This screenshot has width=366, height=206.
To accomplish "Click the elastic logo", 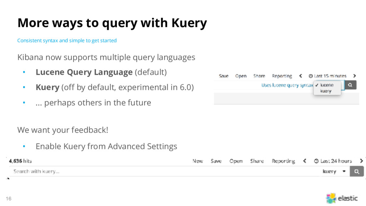I will click(x=342, y=198).
